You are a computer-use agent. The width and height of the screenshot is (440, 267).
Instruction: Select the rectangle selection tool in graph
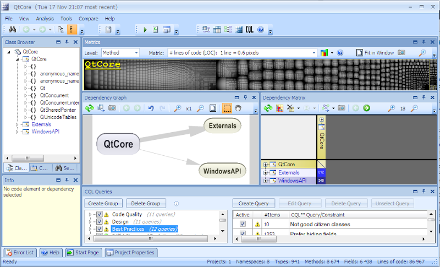coord(227,108)
